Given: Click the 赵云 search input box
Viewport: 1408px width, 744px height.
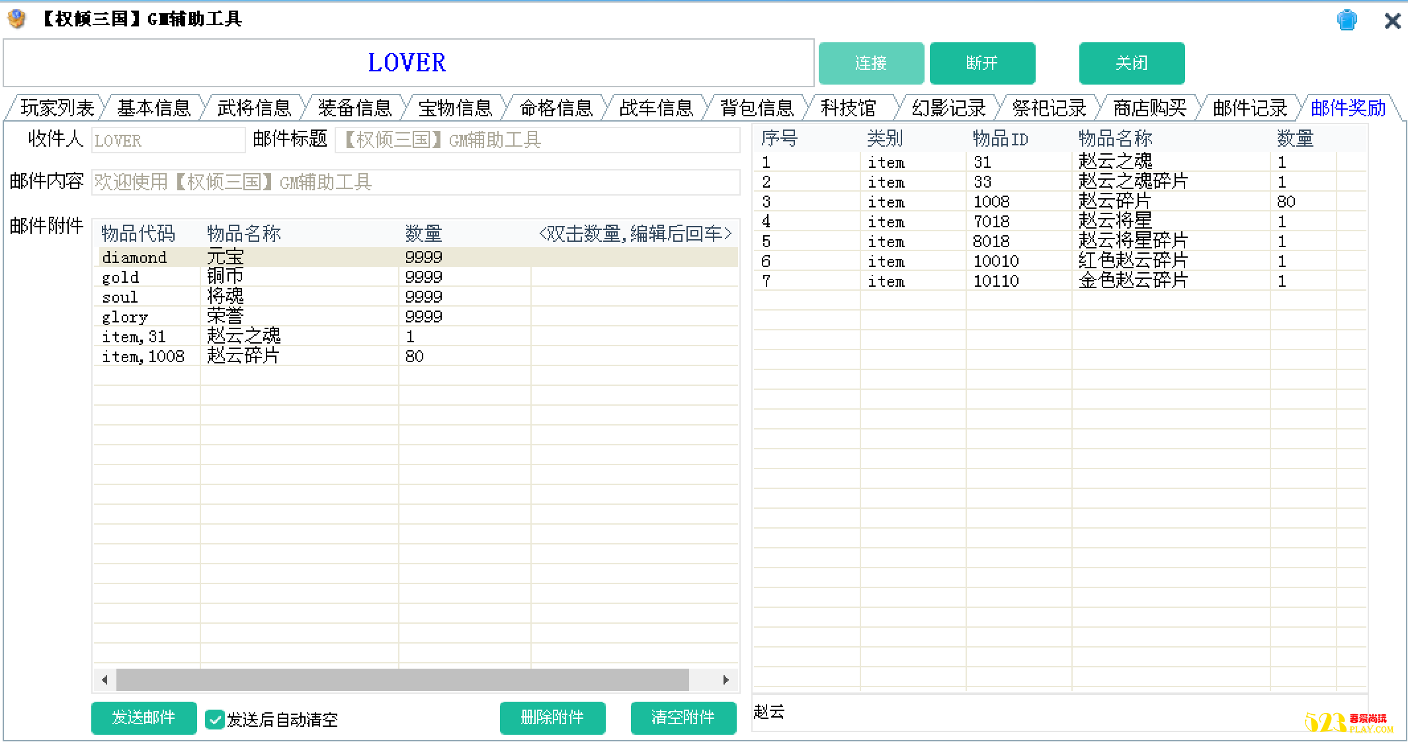Looking at the screenshot, I should [x=1060, y=712].
